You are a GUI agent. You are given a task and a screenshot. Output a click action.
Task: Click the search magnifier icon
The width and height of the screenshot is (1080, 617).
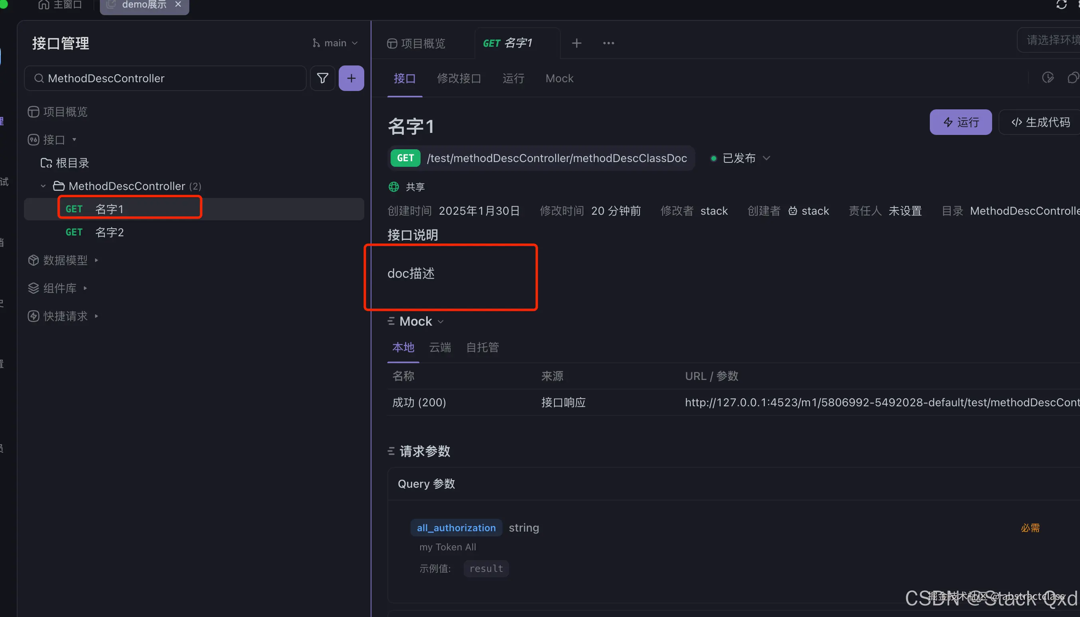pos(39,78)
